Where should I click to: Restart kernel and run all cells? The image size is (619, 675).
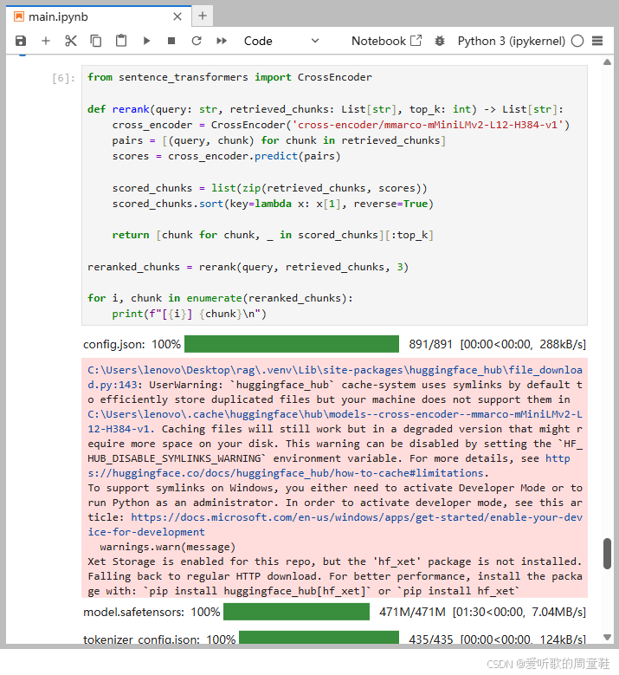[x=222, y=41]
